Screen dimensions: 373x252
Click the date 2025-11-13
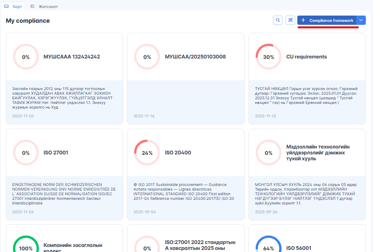(x=265, y=116)
